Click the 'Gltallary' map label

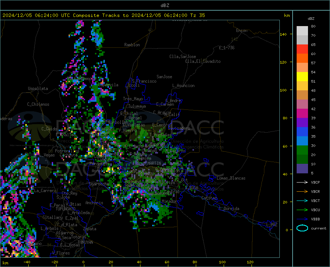point(52,217)
